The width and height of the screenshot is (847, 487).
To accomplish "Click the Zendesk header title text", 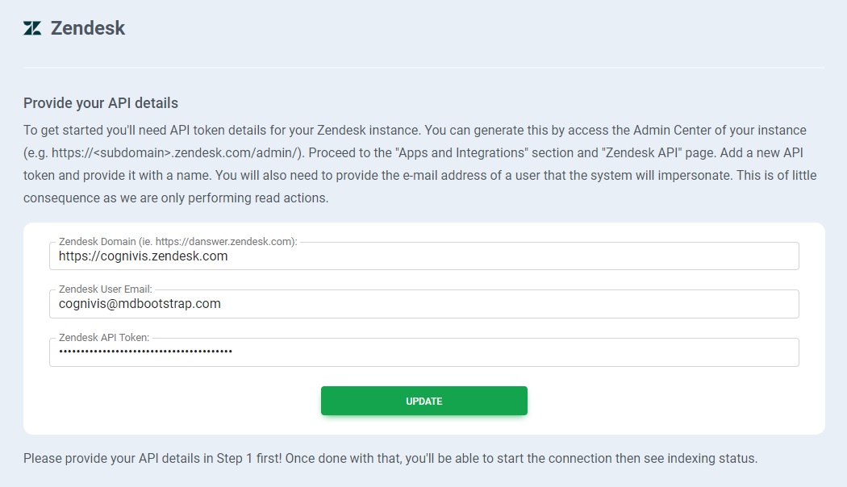I will [88, 28].
